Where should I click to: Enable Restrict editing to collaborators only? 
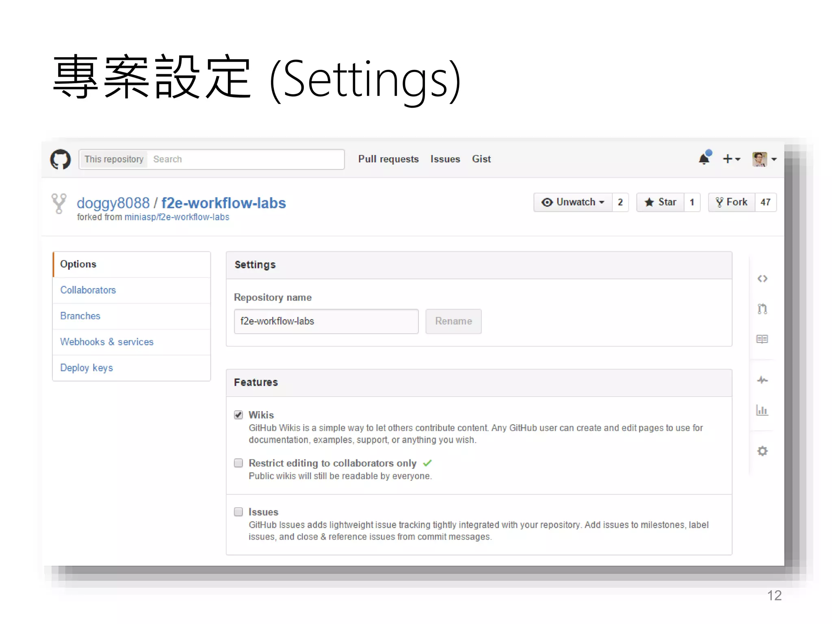point(238,463)
